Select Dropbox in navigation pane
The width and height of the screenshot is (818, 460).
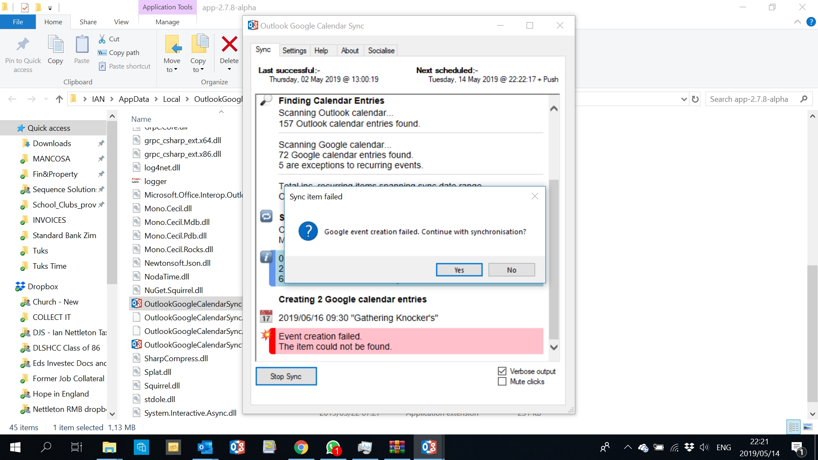(43, 286)
